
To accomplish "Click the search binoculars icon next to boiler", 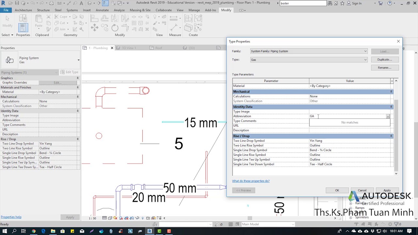I will [x=330, y=3].
